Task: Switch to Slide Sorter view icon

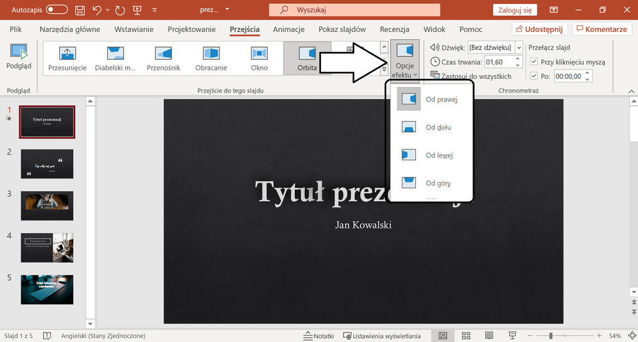Action: click(467, 335)
